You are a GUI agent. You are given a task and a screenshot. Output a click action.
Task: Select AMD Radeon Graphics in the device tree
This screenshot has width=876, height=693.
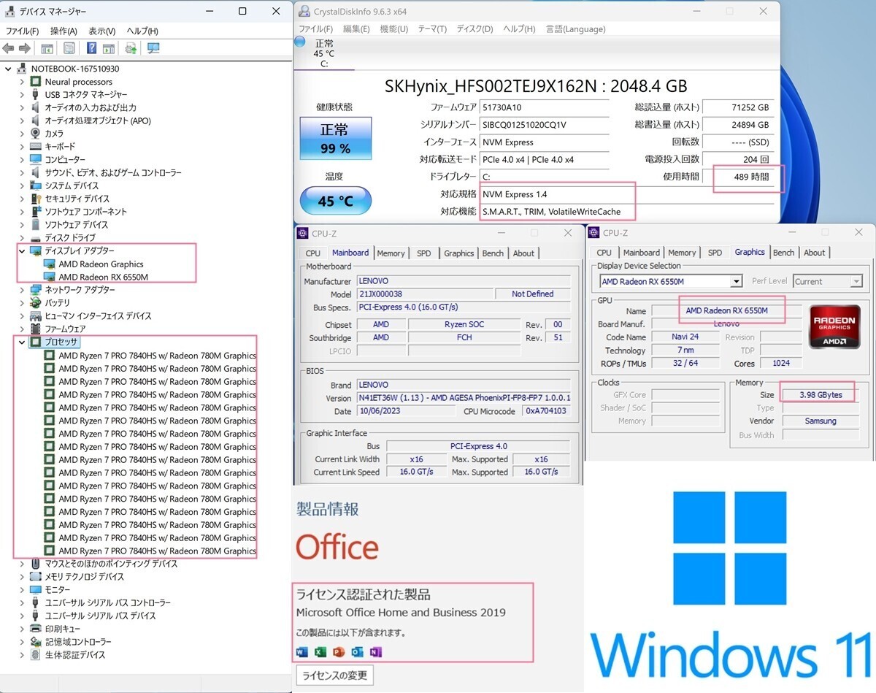coord(101,264)
